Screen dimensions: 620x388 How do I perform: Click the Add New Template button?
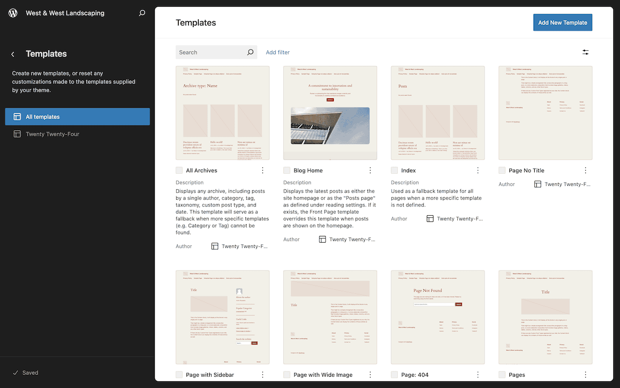pos(563,22)
